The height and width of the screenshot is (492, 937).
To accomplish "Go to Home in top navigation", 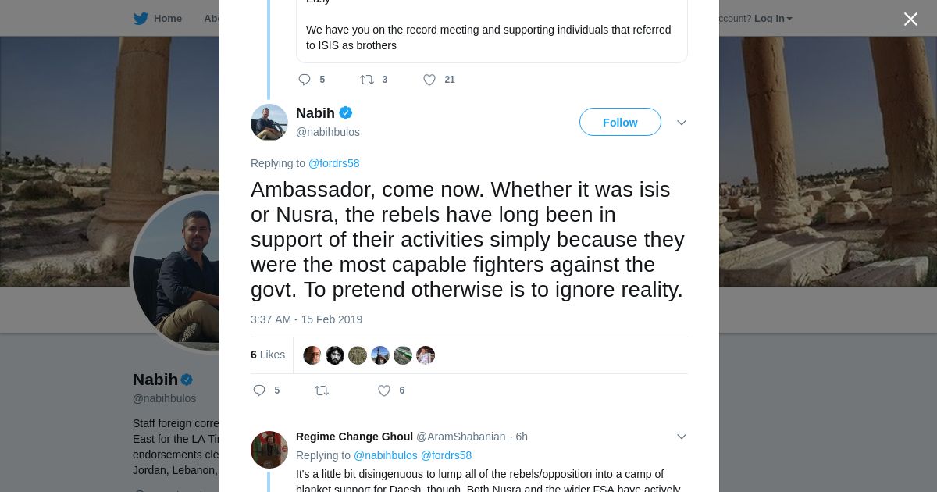I will click(167, 19).
